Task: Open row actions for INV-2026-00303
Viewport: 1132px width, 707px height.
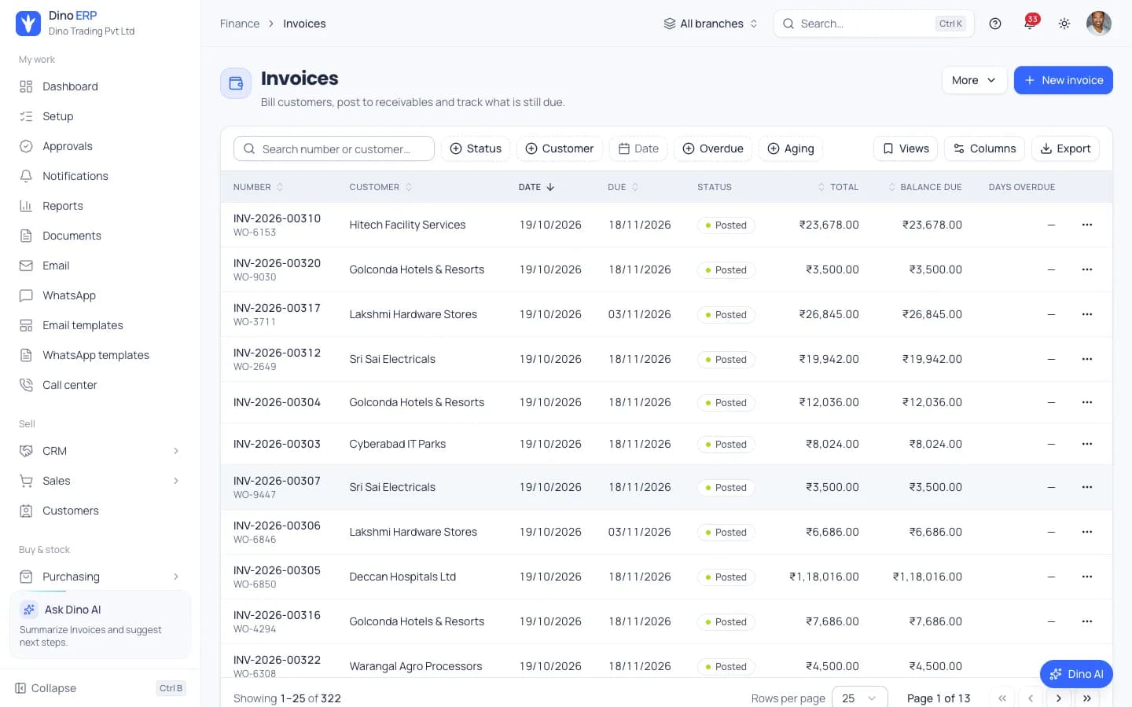Action: click(1087, 444)
